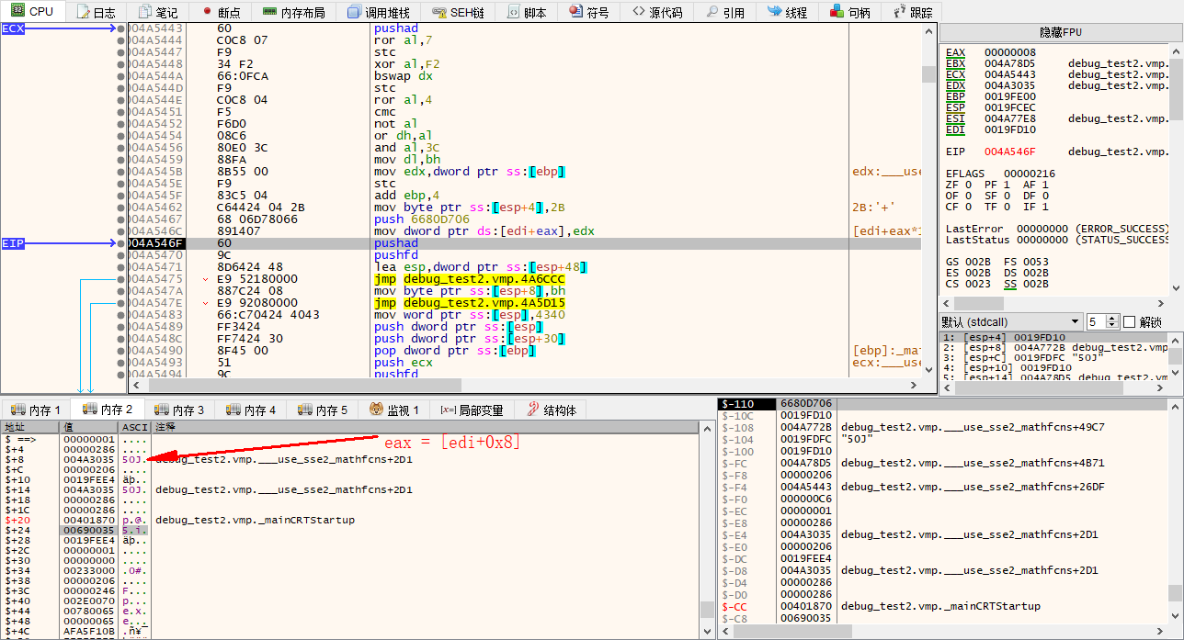Toggle breakpoint dot at 004A5462
The image size is (1184, 640).
coord(120,208)
